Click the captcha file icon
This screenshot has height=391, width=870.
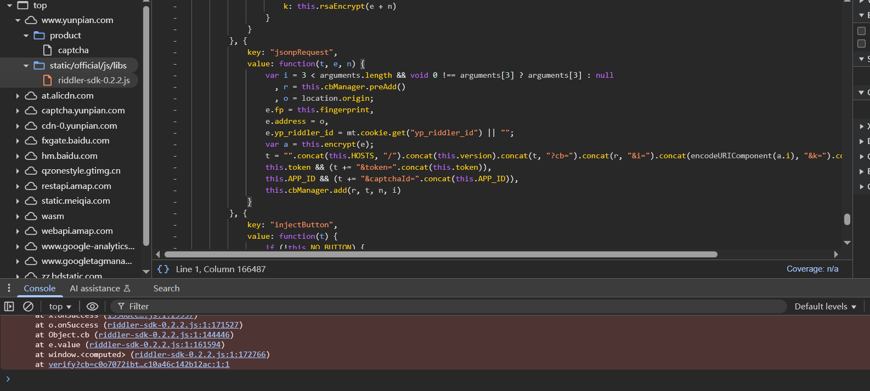pos(48,50)
